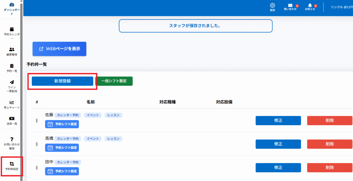Open 予約カレンダー calendar icon
The width and height of the screenshot is (353, 181).
pyautogui.click(x=12, y=29)
